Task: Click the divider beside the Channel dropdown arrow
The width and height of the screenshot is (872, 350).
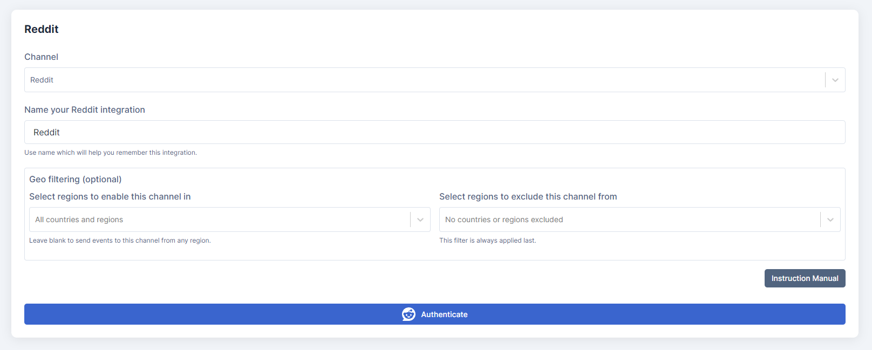Action: click(x=825, y=80)
